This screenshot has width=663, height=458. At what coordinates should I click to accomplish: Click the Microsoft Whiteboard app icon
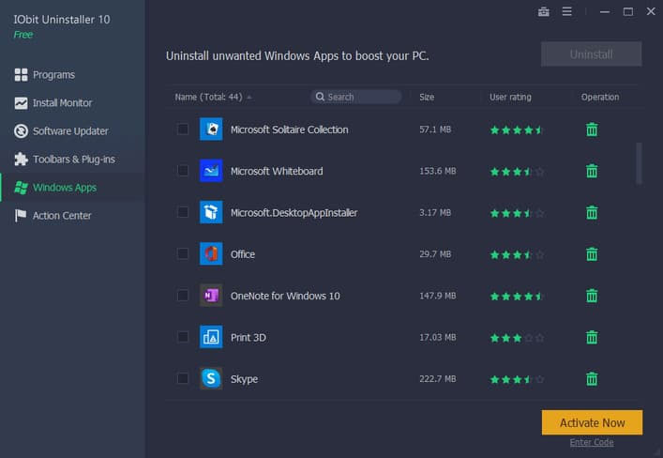point(211,171)
